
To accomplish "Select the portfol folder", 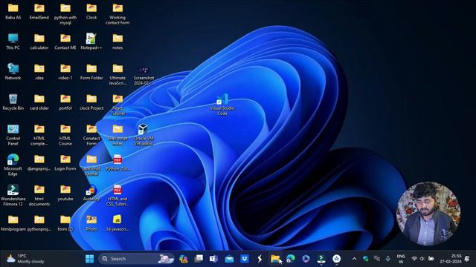I will click(65, 102).
